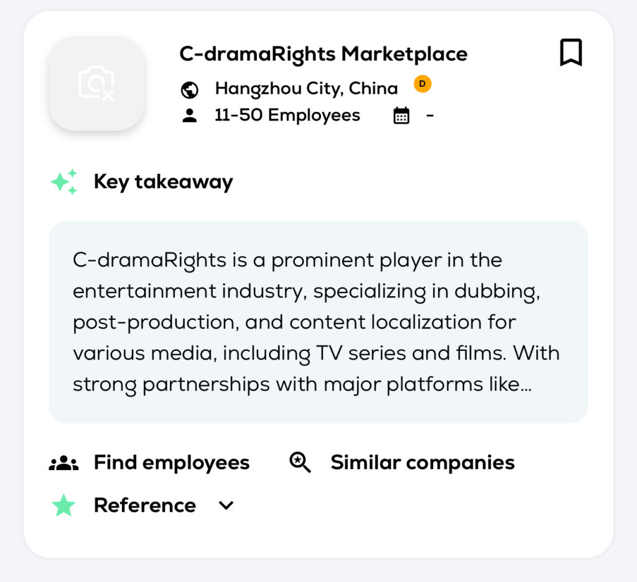Viewport: 637px width, 582px height.
Task: Click the Find employees people icon
Action: click(x=63, y=463)
